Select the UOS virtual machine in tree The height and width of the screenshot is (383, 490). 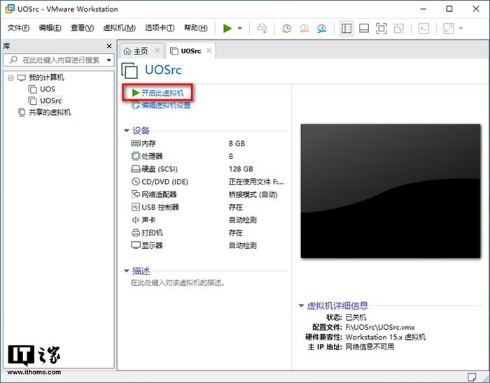pyautogui.click(x=48, y=89)
